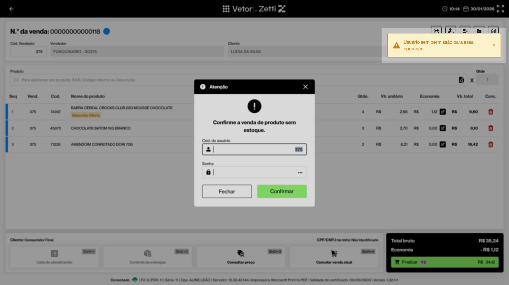
Task: Close the Atenção dialog with the X
Action: pos(305,87)
